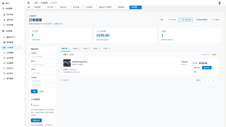The height and width of the screenshot is (127, 226).
Task: Close the 用户列表 page tab
Action: [55, 7]
